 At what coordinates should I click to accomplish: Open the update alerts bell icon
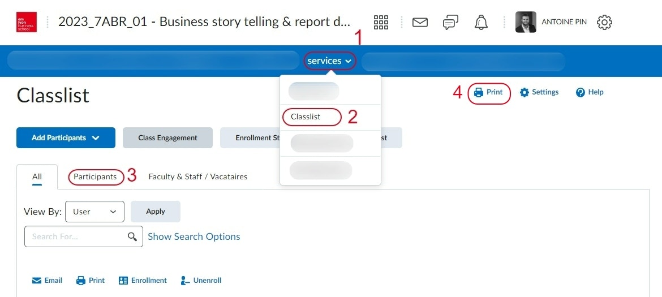tap(481, 23)
